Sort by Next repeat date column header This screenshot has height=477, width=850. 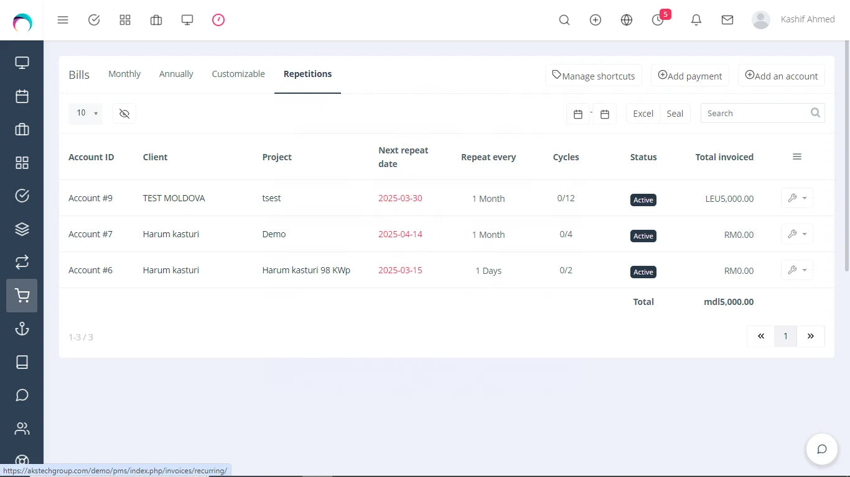tap(403, 157)
